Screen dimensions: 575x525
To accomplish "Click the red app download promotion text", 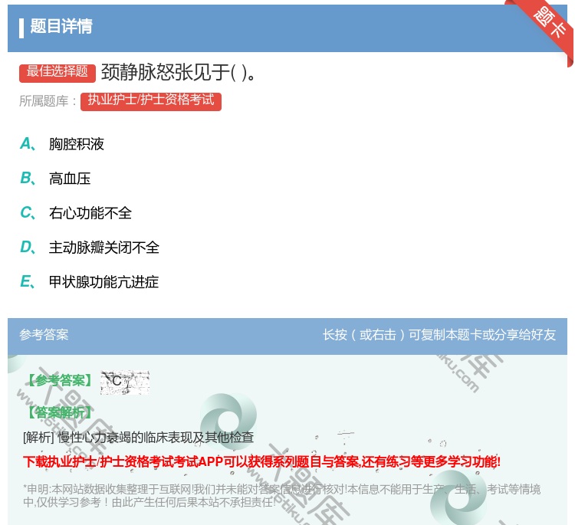I will click(x=261, y=461).
